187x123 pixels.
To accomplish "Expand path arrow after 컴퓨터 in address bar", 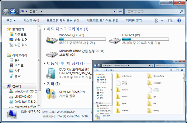I will (41, 11).
